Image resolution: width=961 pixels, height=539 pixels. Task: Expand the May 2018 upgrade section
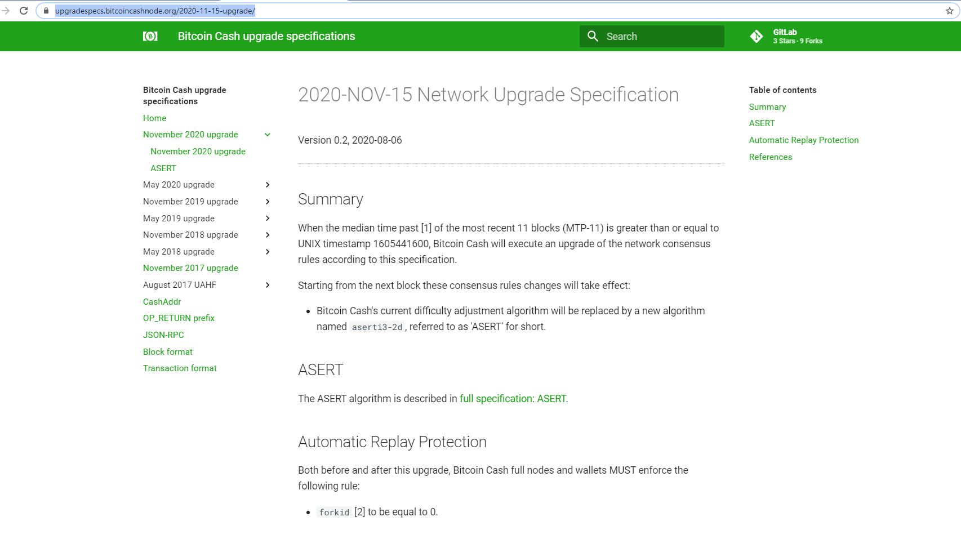[x=268, y=252]
